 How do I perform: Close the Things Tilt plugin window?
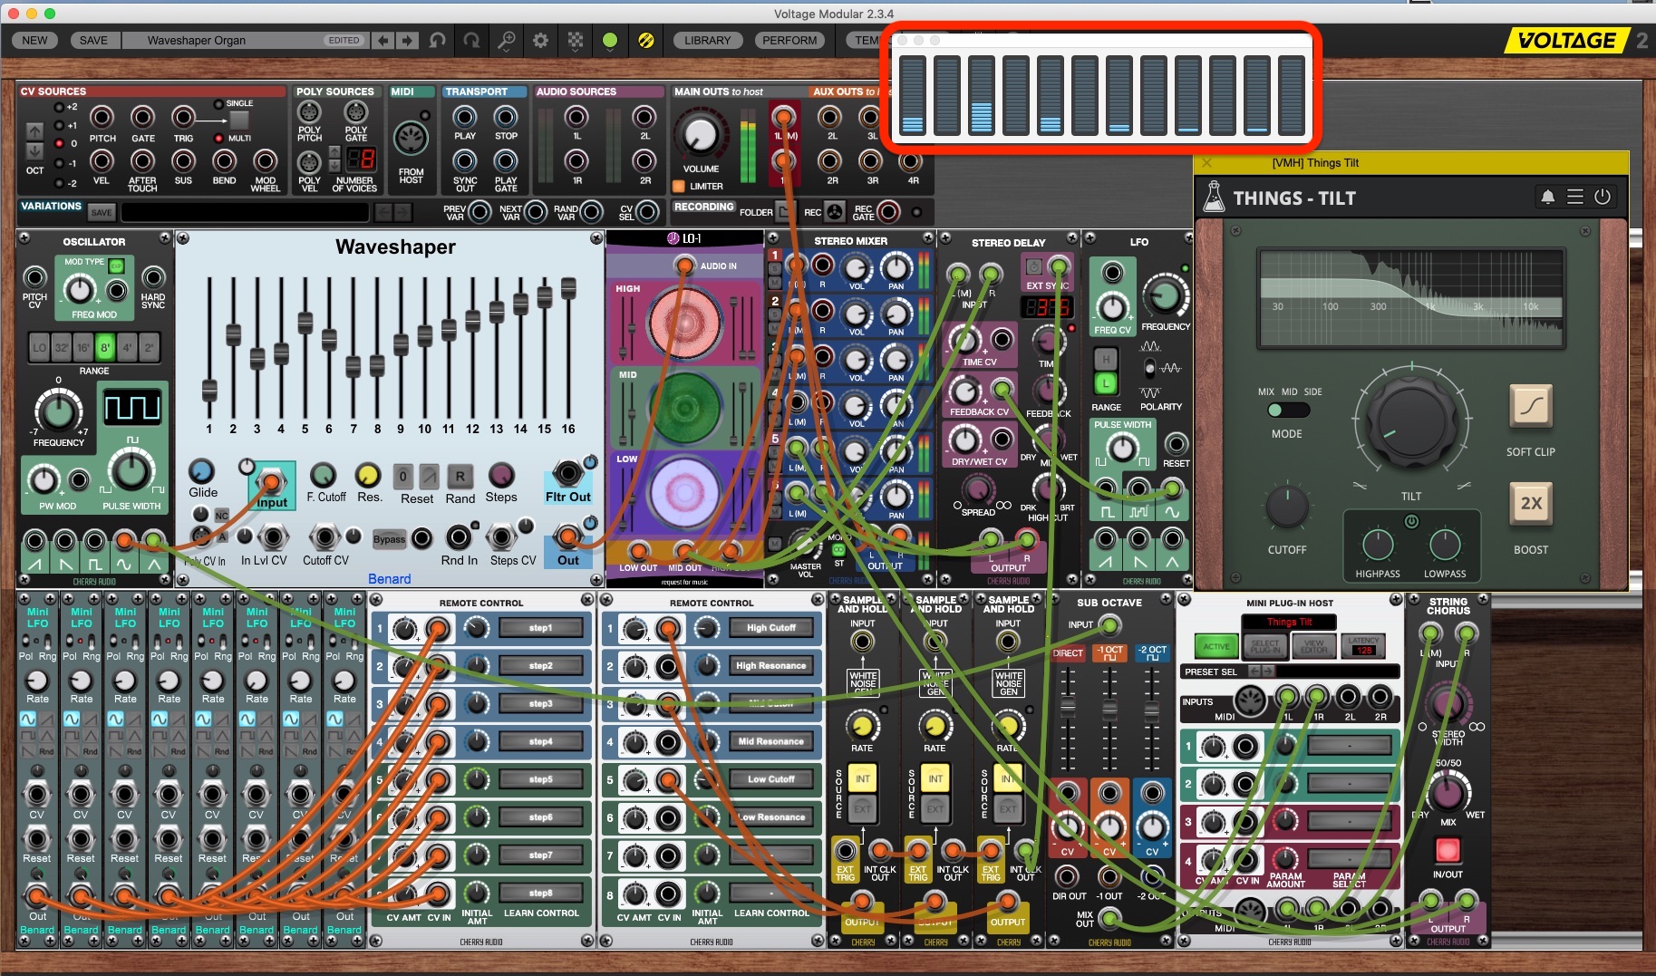pyautogui.click(x=1206, y=163)
